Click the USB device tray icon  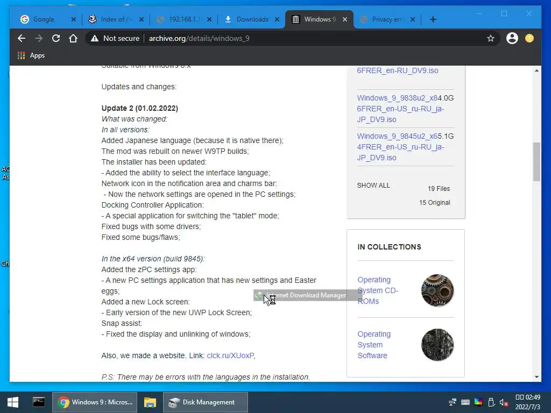click(x=491, y=402)
